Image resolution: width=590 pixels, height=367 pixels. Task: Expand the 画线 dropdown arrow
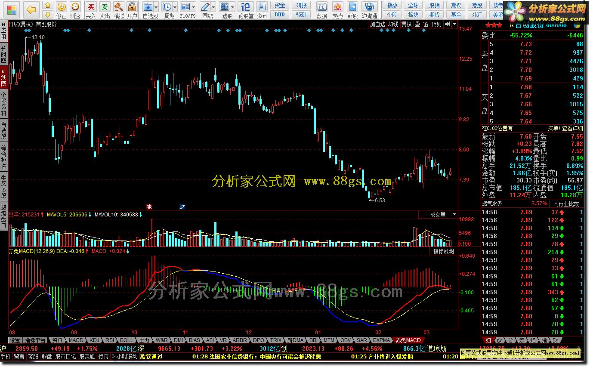(x=214, y=7)
